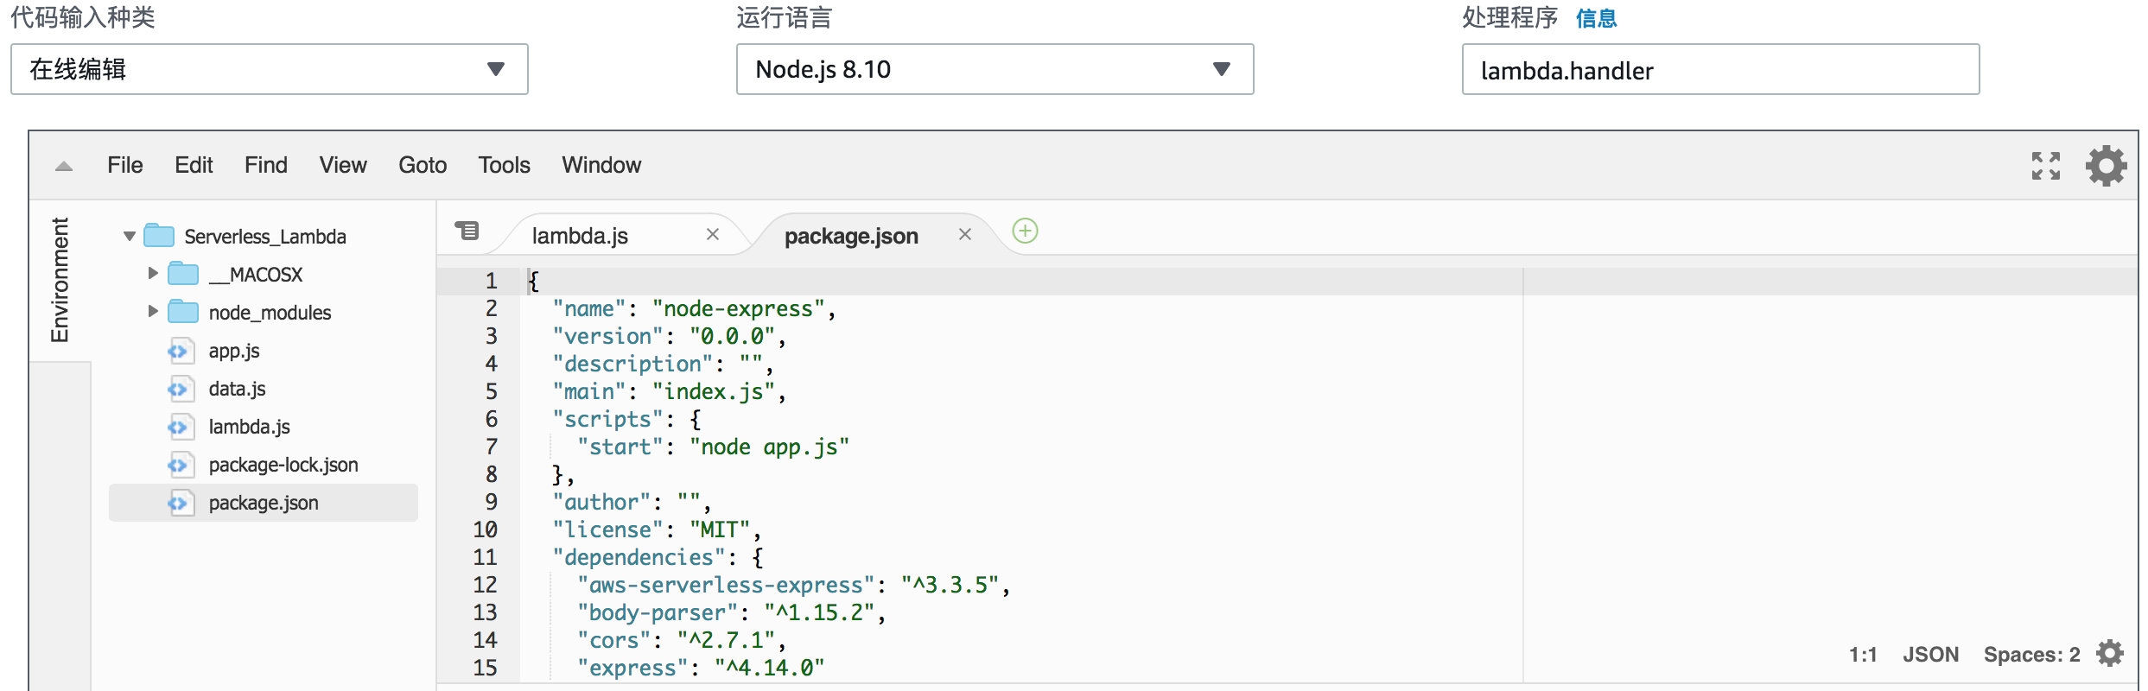Switch to the lambda.js tab

pos(580,236)
